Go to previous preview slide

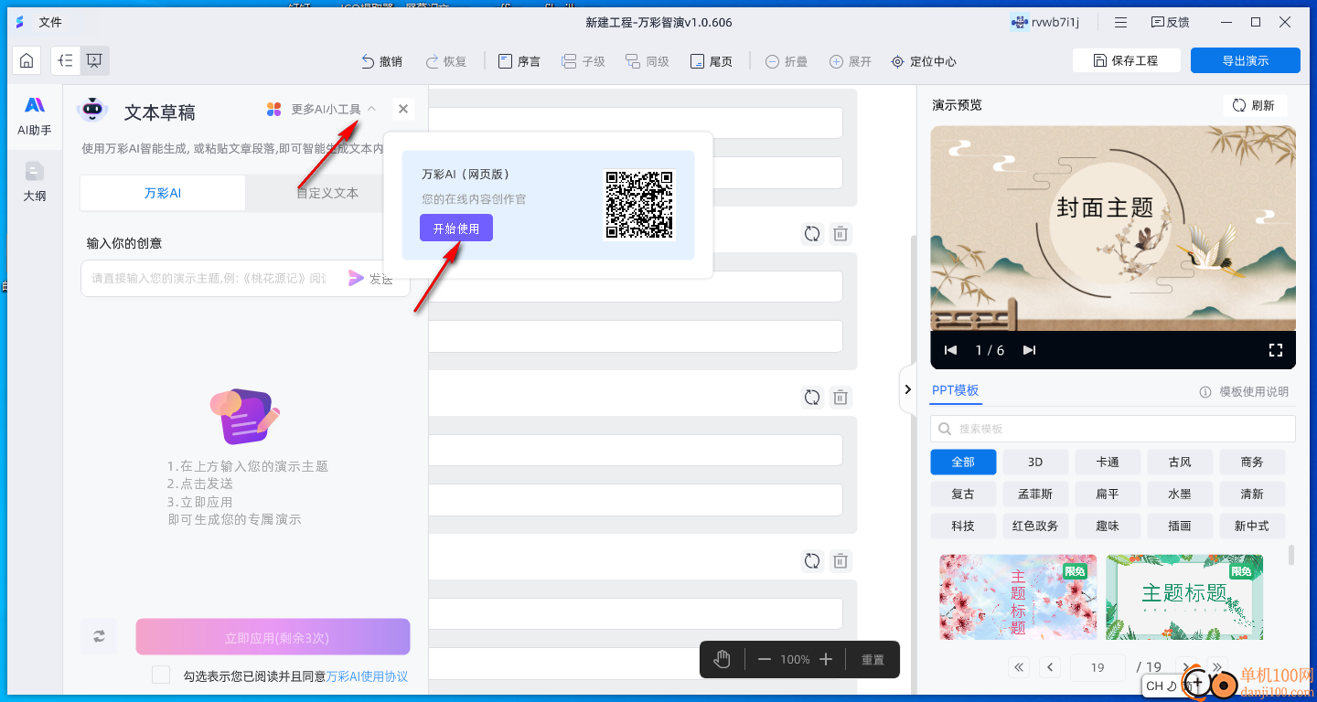click(950, 350)
